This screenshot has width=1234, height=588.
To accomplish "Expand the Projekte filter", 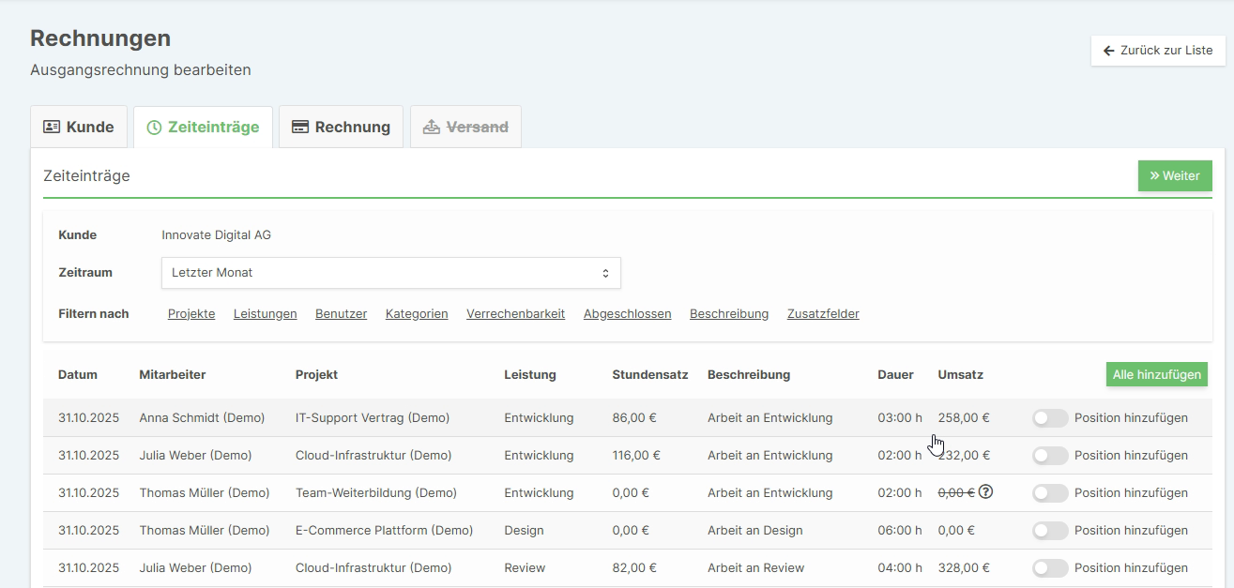I will [191, 314].
